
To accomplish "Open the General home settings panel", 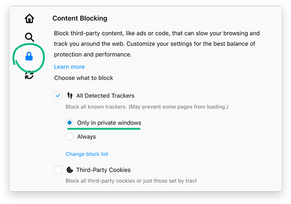I will 30,19.
